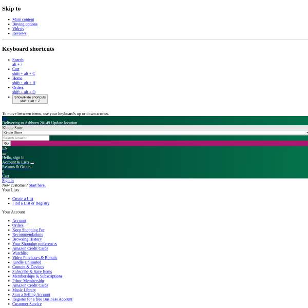Open Customer Service link

pyautogui.click(x=27, y=304)
